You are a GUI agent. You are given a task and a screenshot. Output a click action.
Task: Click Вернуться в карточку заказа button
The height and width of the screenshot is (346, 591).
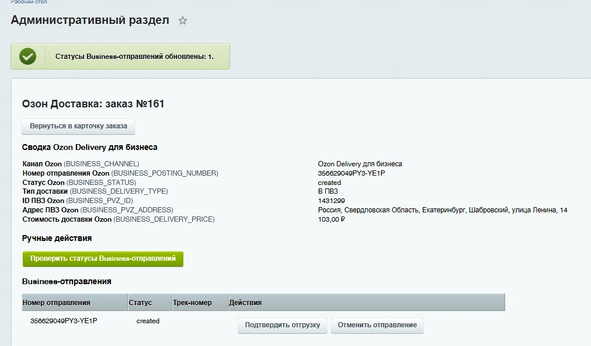coord(78,126)
